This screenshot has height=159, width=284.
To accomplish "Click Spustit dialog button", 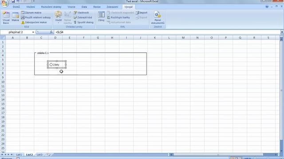I will (x=83, y=23).
